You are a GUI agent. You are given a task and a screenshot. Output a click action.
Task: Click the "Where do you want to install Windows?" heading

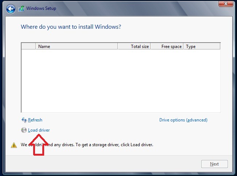pos(71,27)
